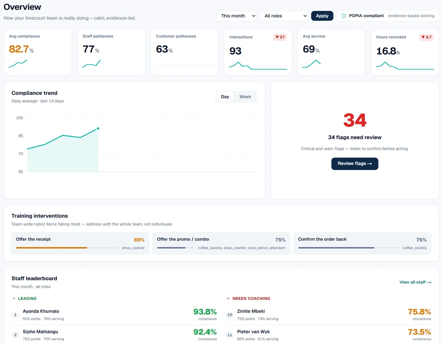Click rank badge 11 beside Pieter van Wyk
The height and width of the screenshot is (345, 441).
(x=230, y=335)
